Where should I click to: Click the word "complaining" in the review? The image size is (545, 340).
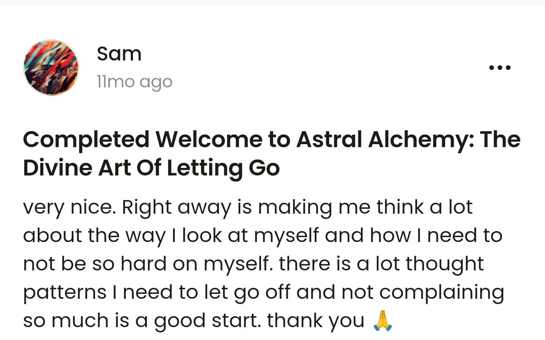tap(442, 292)
